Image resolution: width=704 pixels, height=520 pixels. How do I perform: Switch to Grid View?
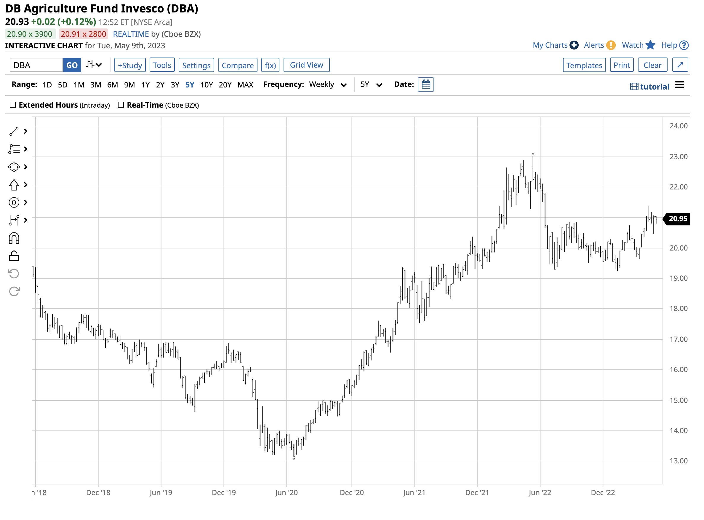click(x=307, y=65)
